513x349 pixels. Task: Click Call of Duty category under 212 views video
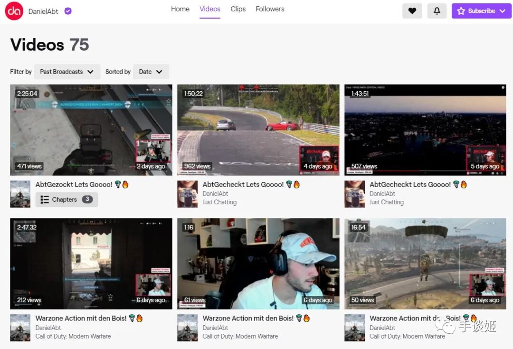(73, 336)
